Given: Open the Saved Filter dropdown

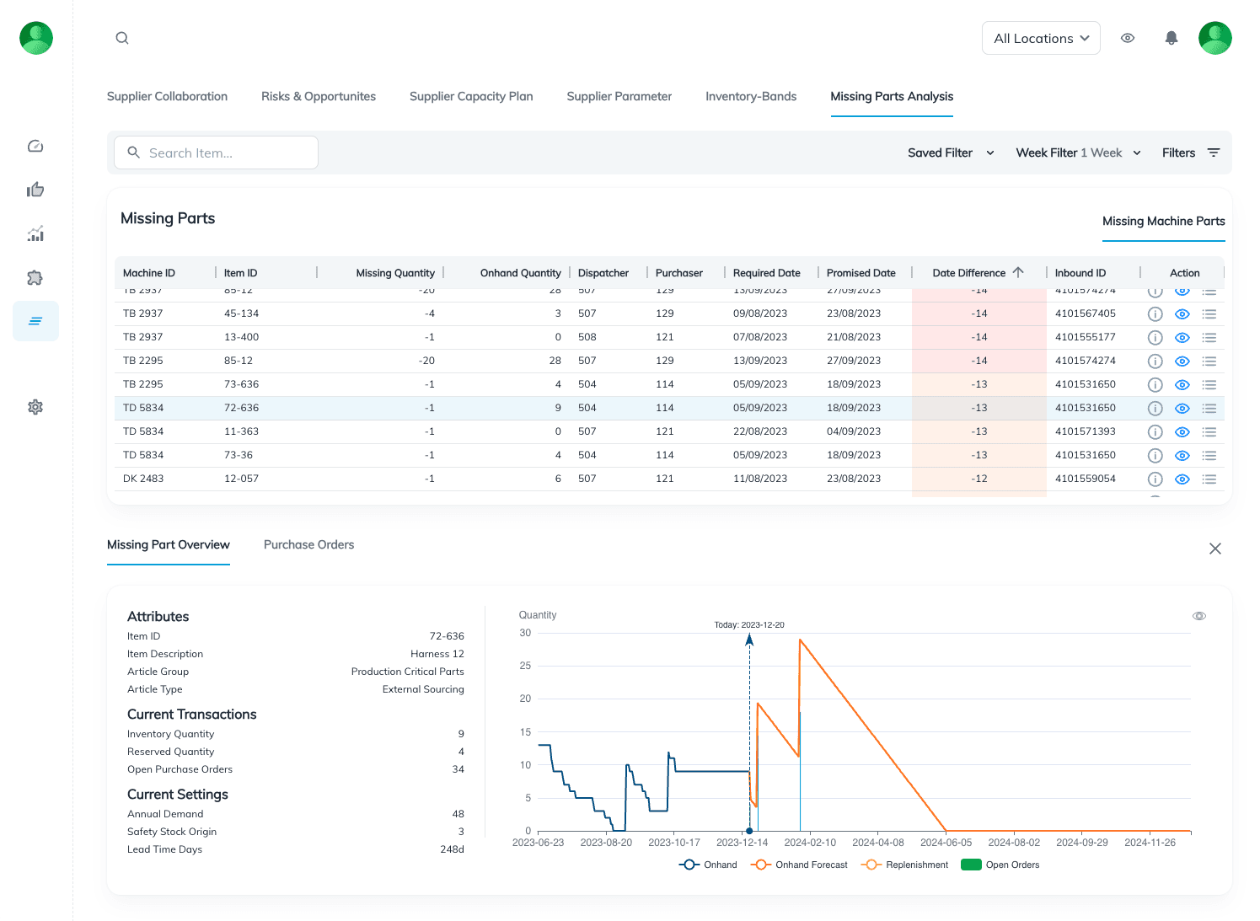Looking at the screenshot, I should pyautogui.click(x=951, y=153).
